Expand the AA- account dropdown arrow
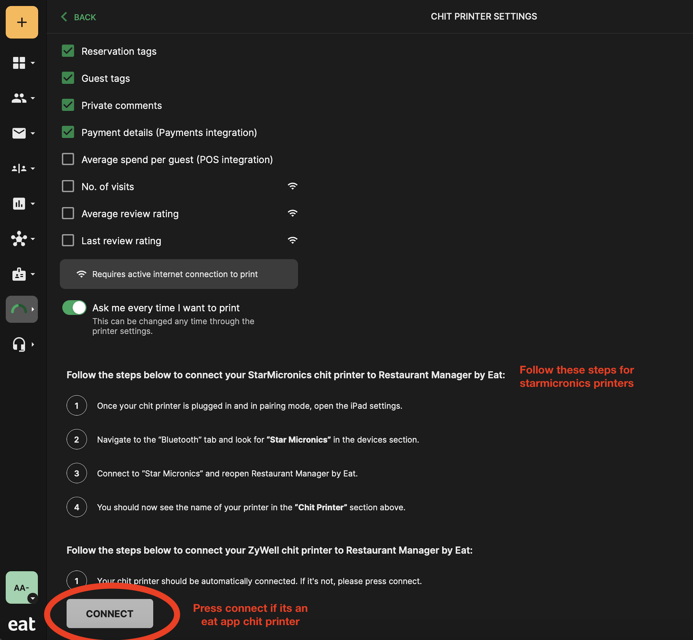 click(x=33, y=598)
